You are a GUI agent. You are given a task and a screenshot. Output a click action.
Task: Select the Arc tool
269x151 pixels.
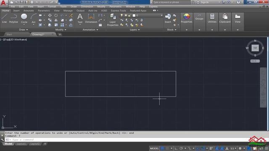coord(34,18)
